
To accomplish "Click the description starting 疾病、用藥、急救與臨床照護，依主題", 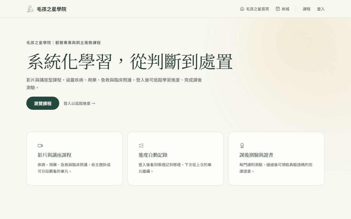I will (74, 168).
